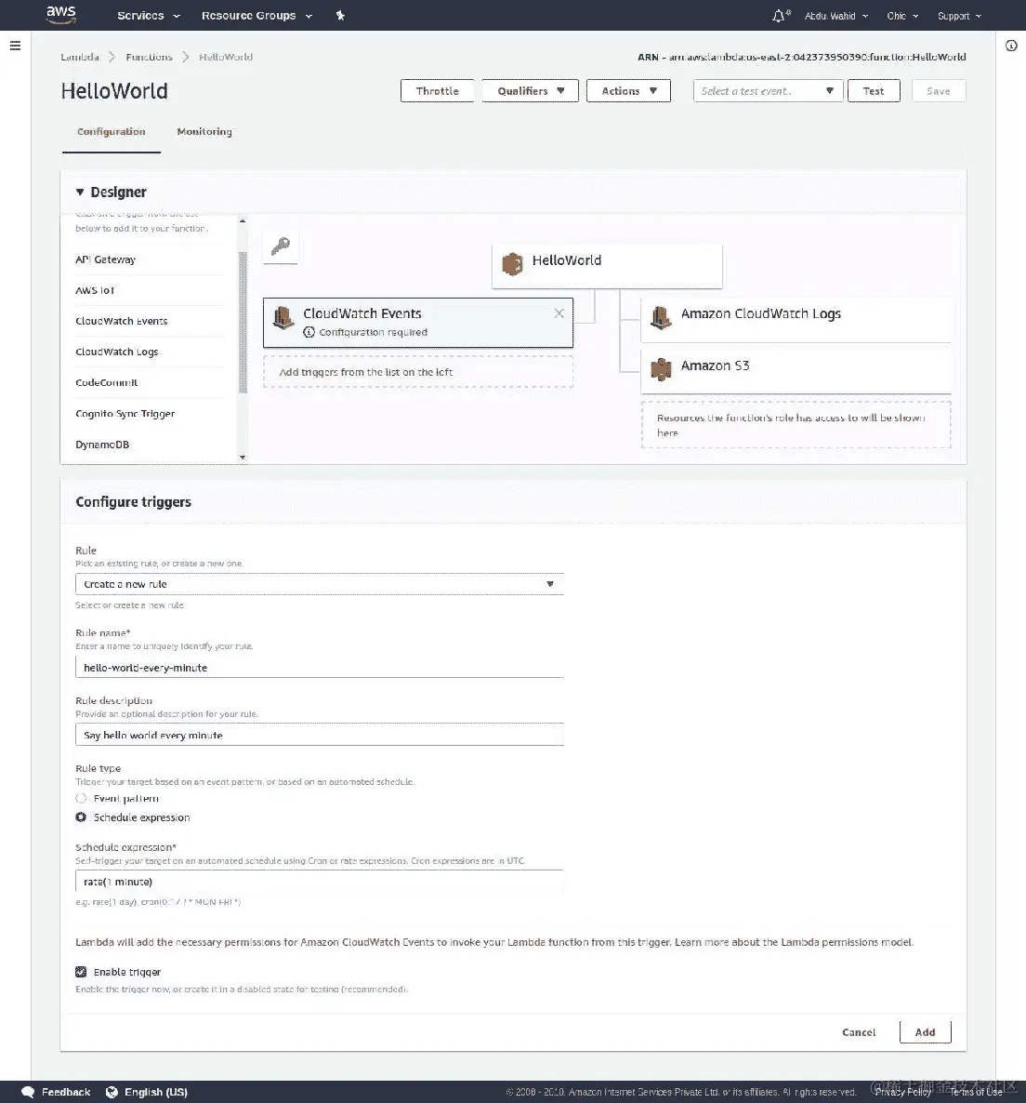Open the Select a test event dropdown
This screenshot has height=1103, width=1026.
coord(768,91)
